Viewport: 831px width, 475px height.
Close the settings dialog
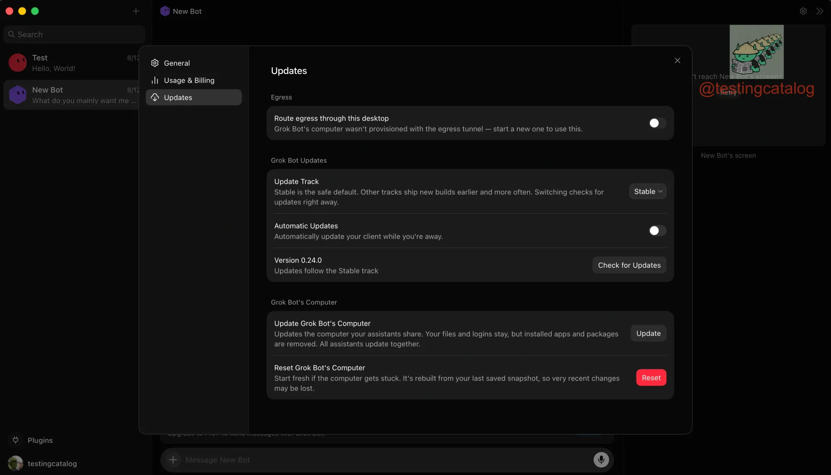pos(677,61)
